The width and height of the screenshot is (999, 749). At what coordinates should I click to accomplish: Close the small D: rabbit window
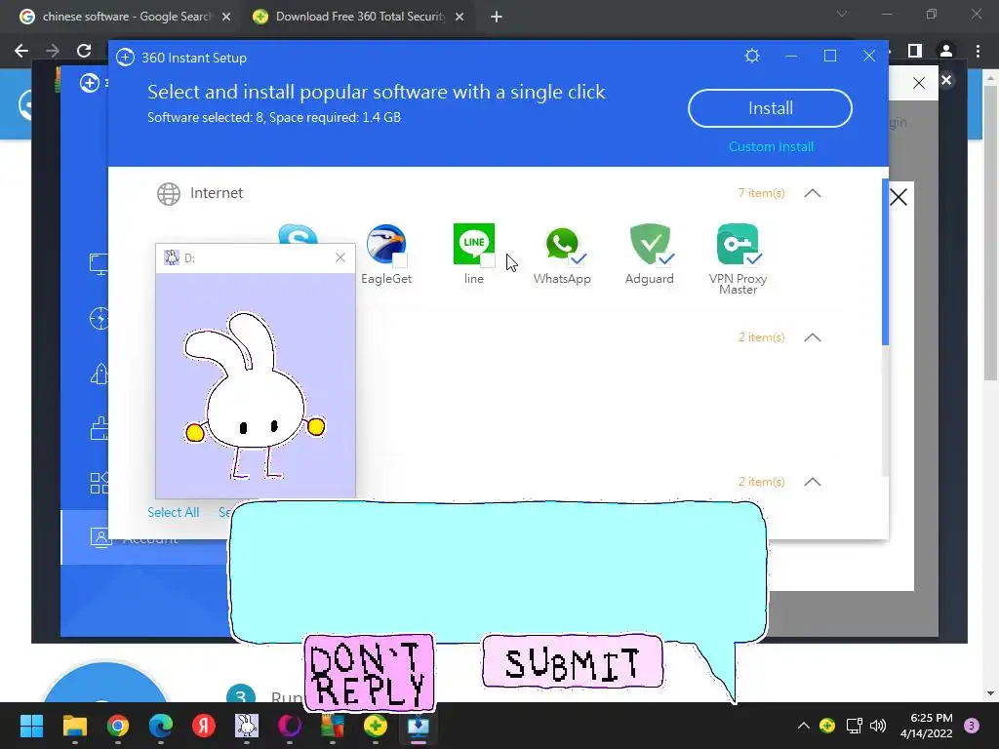coord(340,257)
